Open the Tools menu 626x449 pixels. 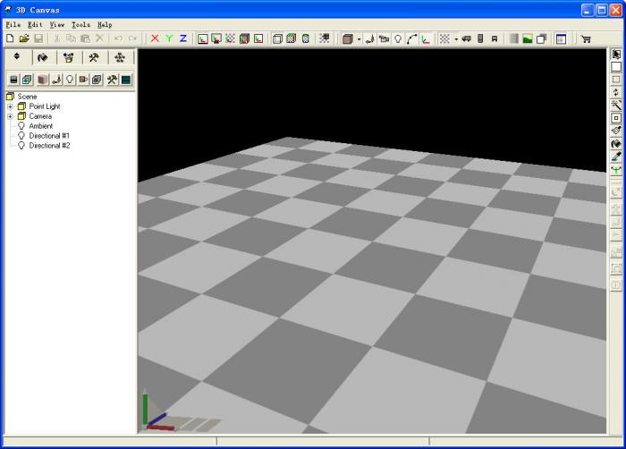80,25
